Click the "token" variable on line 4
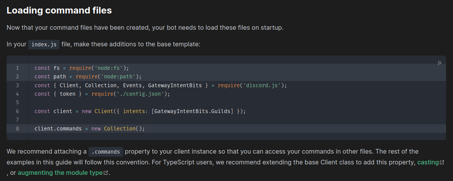The image size is (453, 181). click(x=68, y=94)
